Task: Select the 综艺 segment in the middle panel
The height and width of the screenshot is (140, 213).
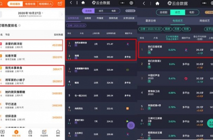Action: pos(101,11)
